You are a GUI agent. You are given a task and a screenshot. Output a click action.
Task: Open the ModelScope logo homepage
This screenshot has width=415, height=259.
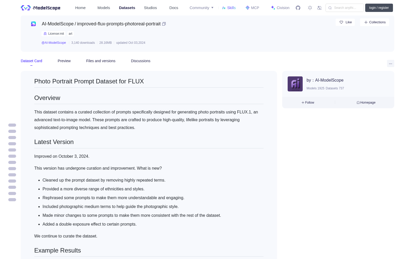click(41, 8)
